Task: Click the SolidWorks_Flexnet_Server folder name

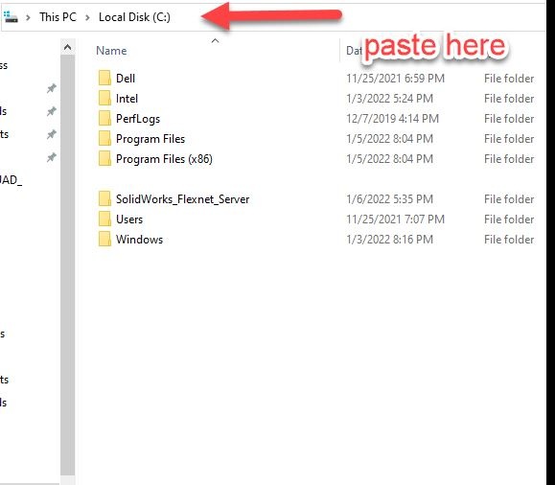Action: click(x=182, y=199)
